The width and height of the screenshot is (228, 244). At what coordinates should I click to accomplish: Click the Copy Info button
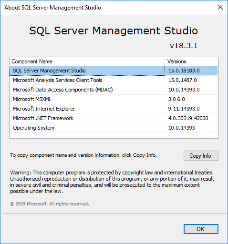pos(201,156)
